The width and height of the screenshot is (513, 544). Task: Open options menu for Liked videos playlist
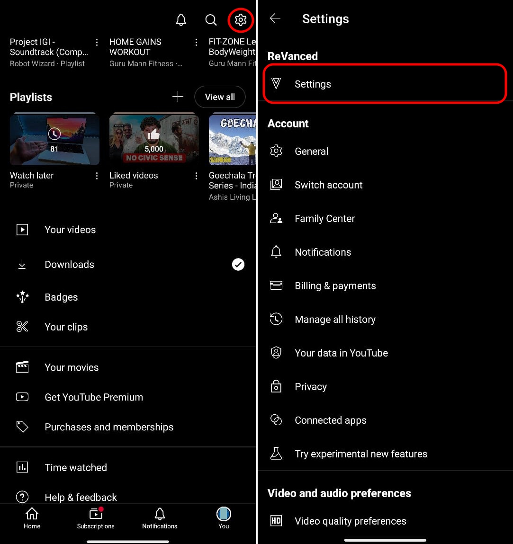(x=197, y=176)
